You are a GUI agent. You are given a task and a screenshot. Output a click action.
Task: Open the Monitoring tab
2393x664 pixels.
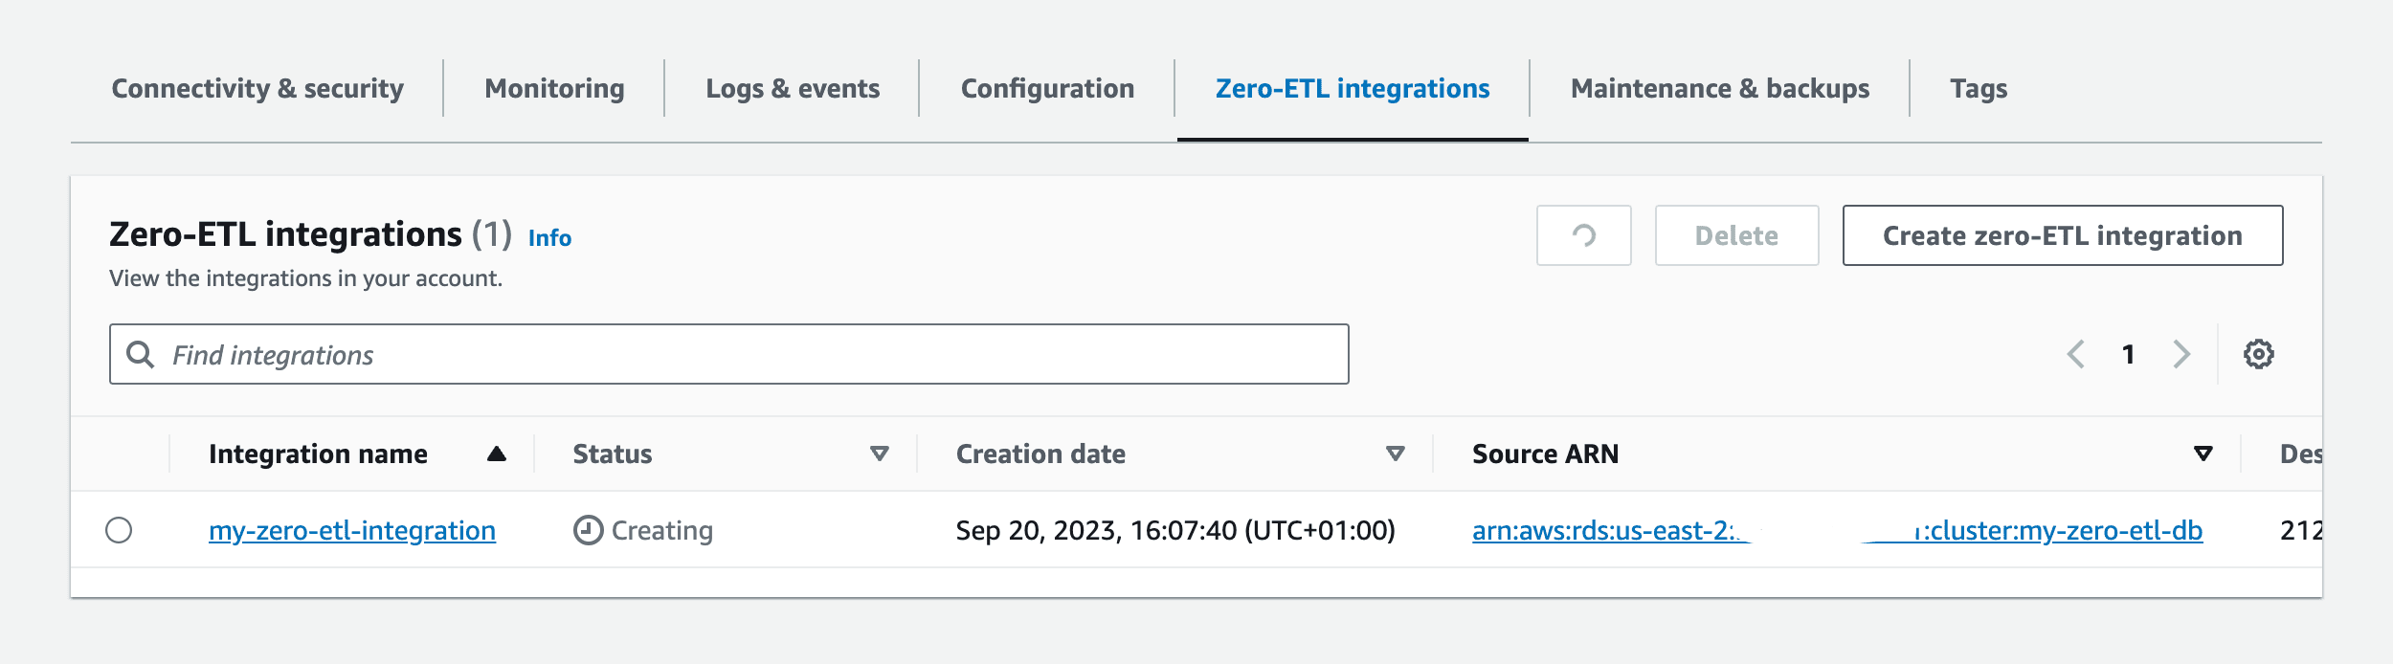554,88
